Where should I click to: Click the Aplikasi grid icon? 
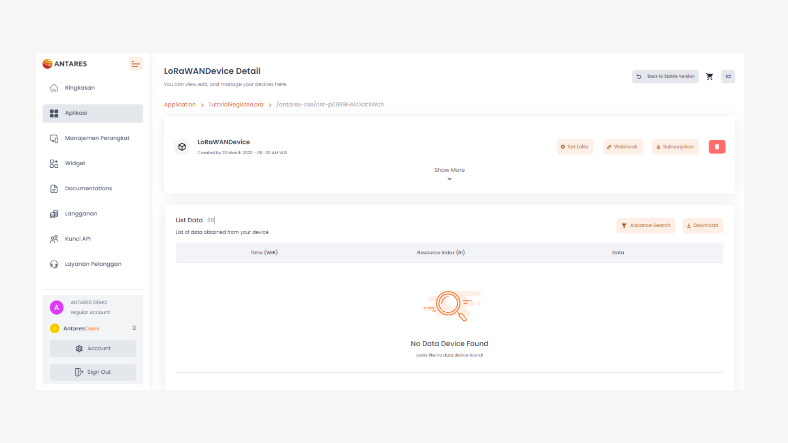pos(54,113)
